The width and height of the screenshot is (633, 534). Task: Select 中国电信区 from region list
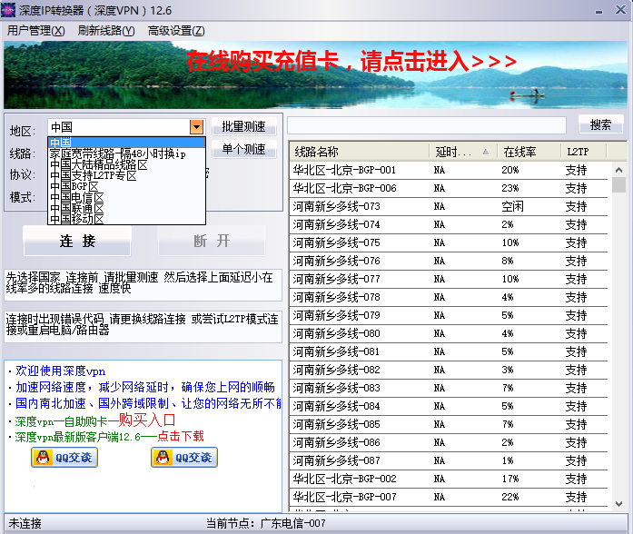pyautogui.click(x=77, y=197)
